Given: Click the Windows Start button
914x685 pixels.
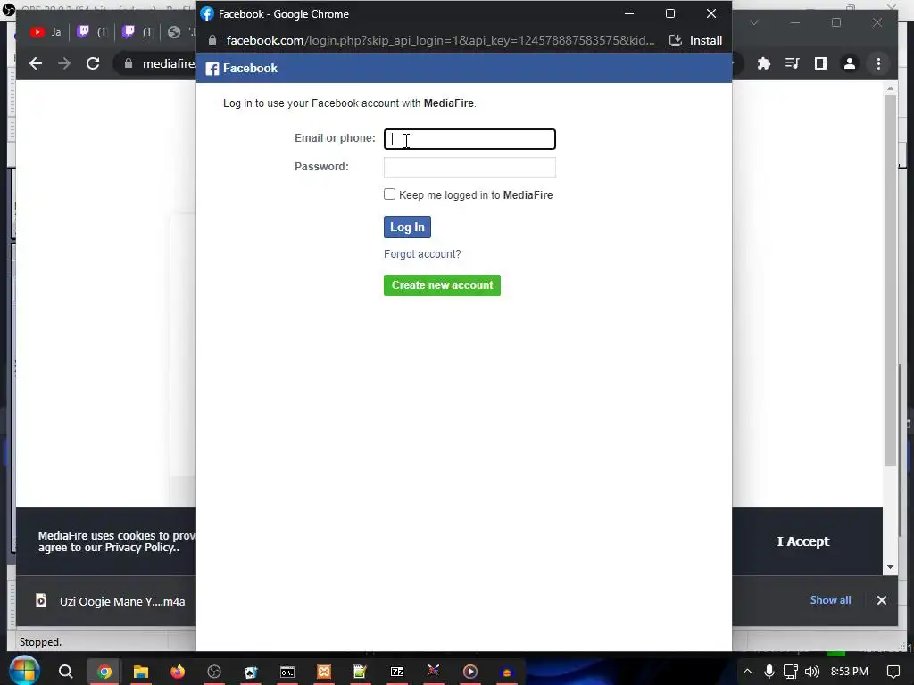Looking at the screenshot, I should coord(24,671).
